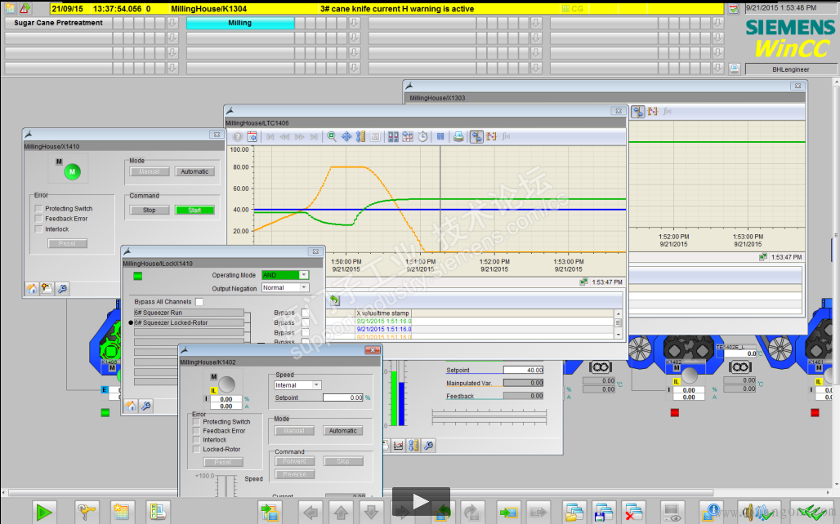This screenshot has width=840, height=524.
Task: Click Setpoint 0.00 field in K1402
Action: tap(343, 397)
